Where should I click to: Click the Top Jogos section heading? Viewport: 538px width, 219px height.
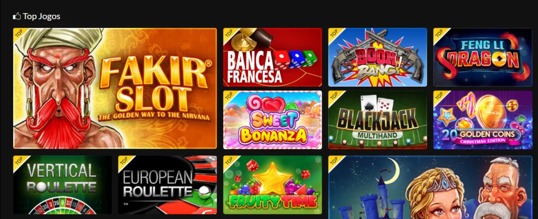click(41, 16)
